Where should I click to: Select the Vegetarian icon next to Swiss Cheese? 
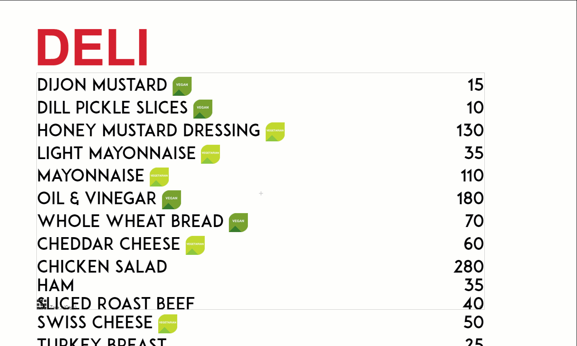pyautogui.click(x=168, y=324)
